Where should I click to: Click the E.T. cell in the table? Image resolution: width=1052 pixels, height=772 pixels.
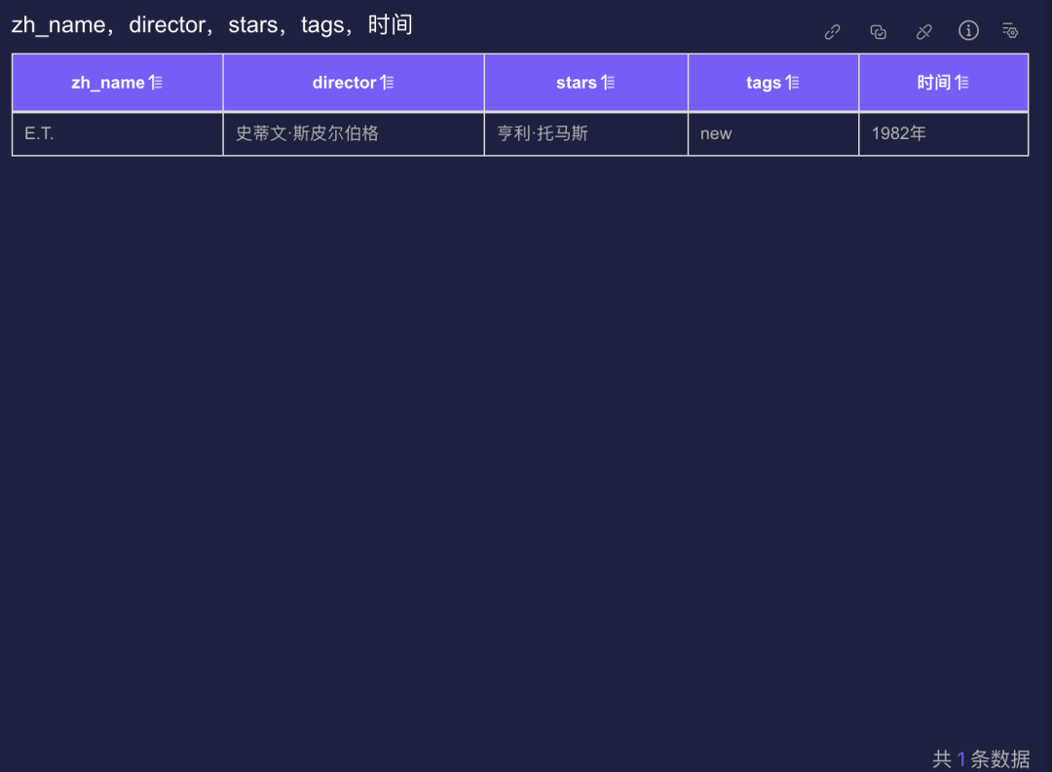[117, 133]
